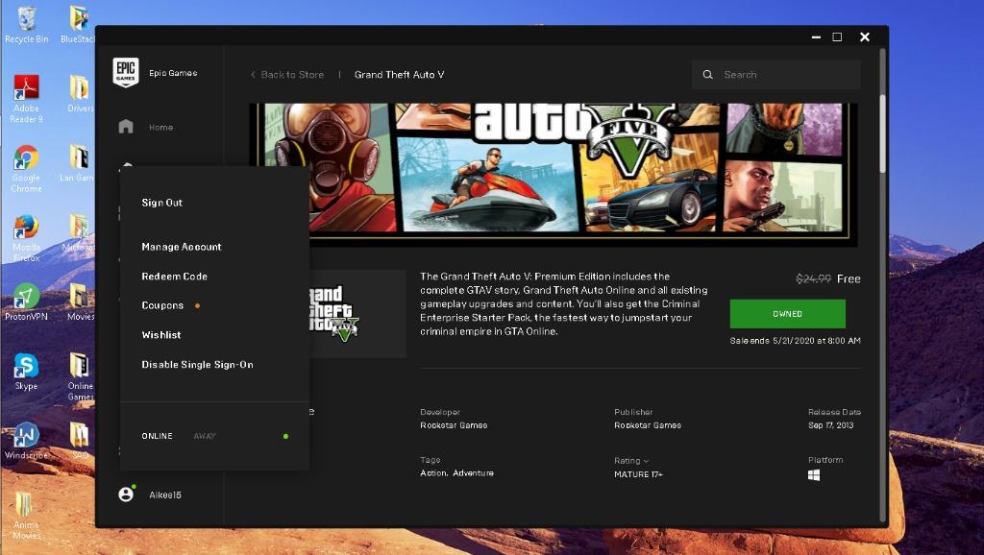Open Adobe Reader 9 desktop icon
The width and height of the screenshot is (984, 555).
(x=26, y=99)
